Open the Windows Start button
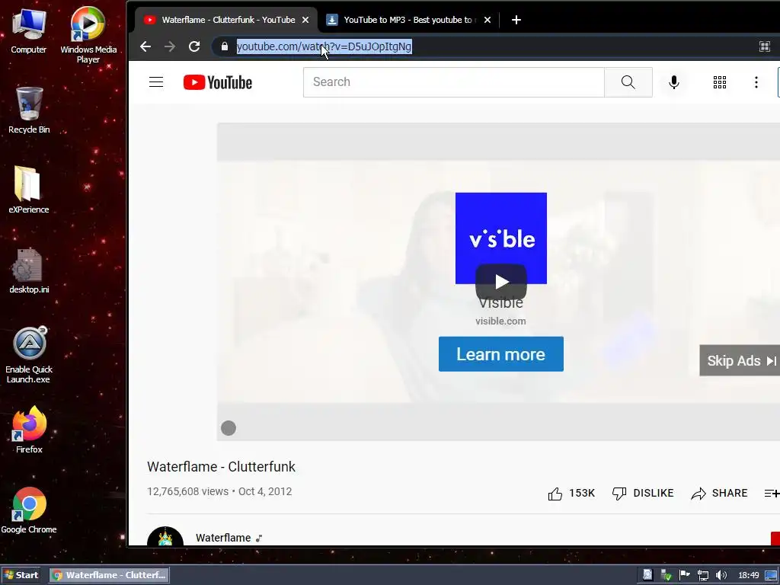 tap(21, 575)
